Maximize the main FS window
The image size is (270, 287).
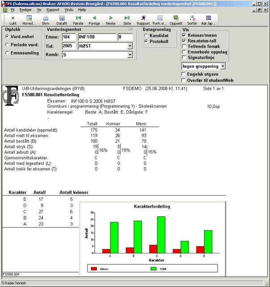[259, 4]
